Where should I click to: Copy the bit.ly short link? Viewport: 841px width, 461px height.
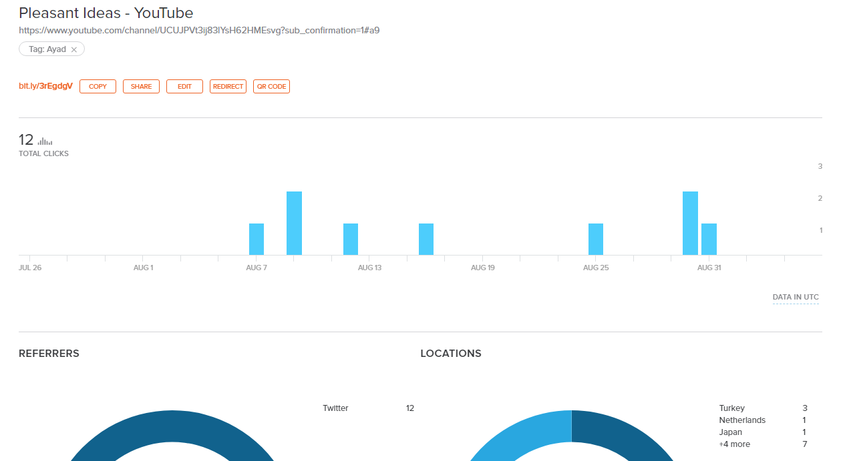[98, 87]
